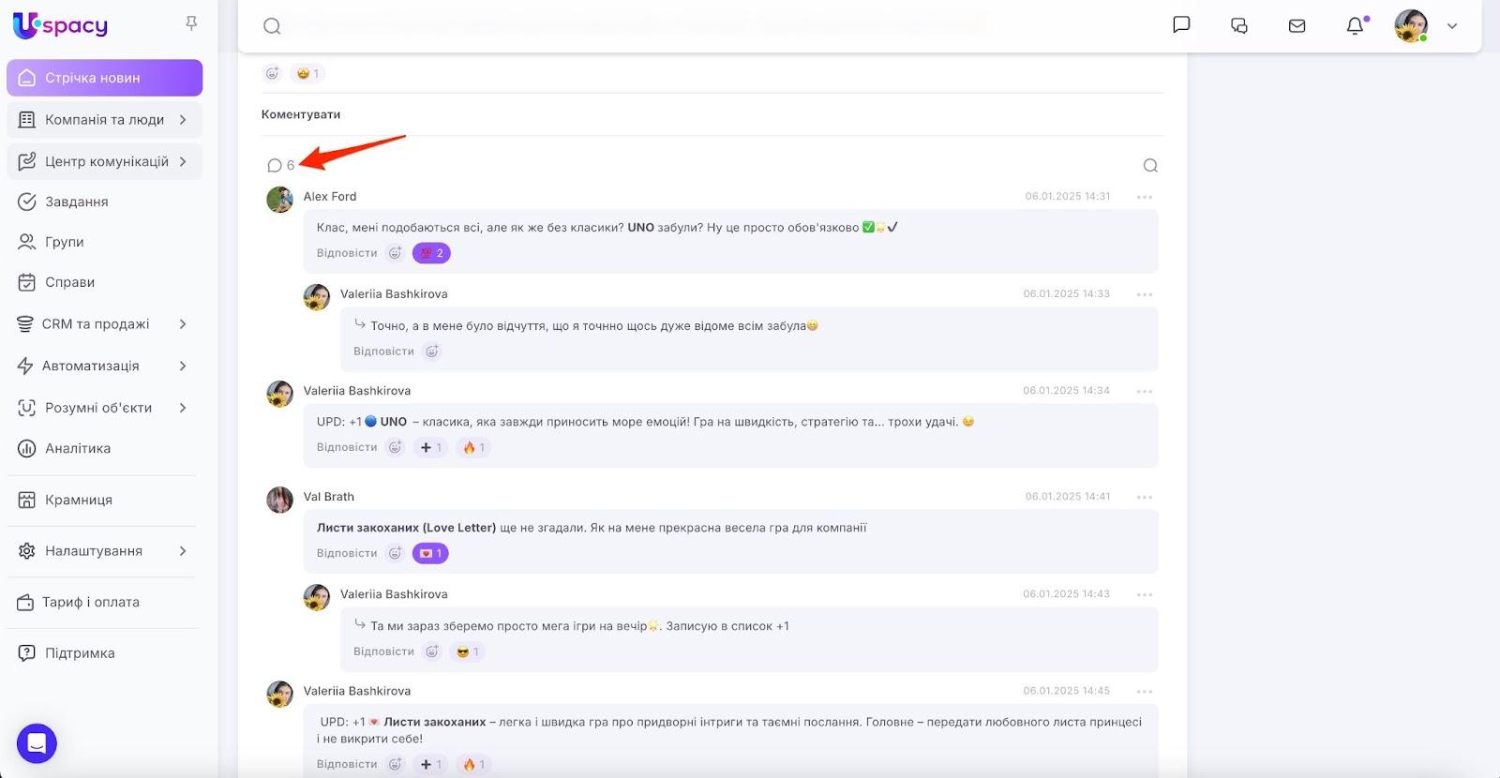This screenshot has height=778, width=1500.
Task: Open options for the 14:33 Valeriia reply
Action: (1144, 294)
